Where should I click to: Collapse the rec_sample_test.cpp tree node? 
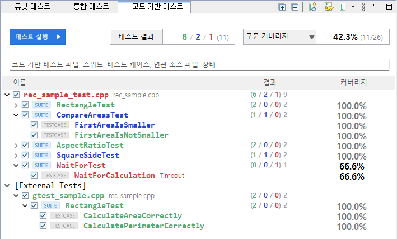click(x=7, y=95)
